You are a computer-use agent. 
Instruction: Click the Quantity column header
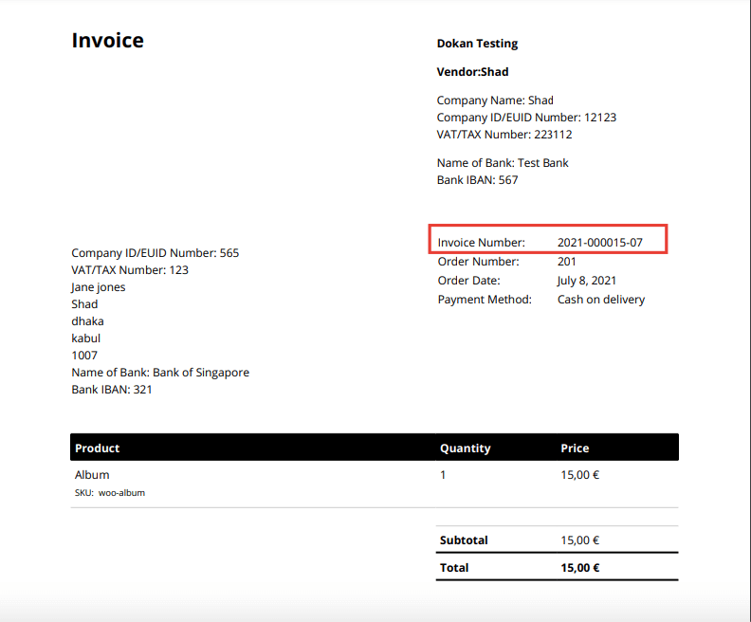(465, 448)
